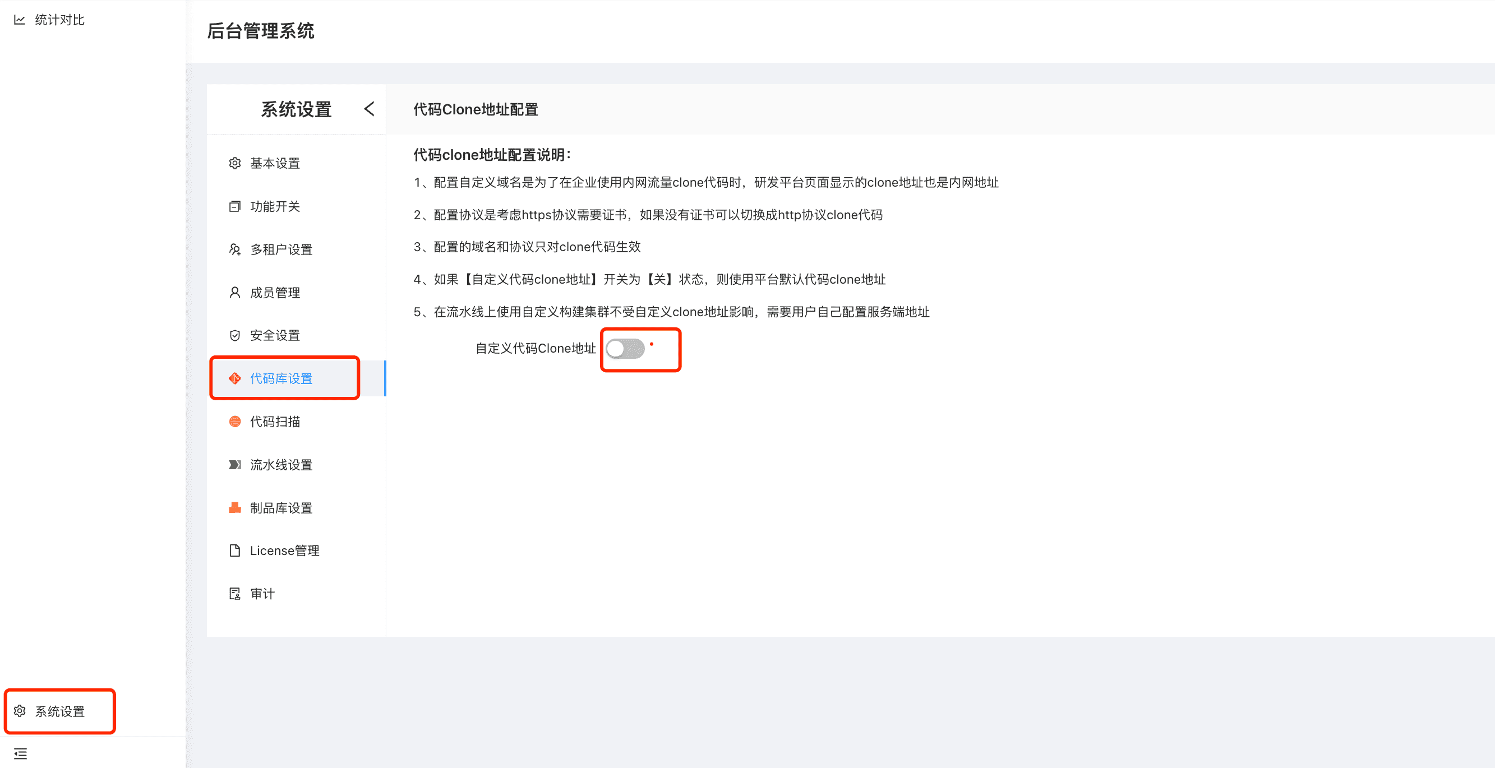
Task: Click the License管理 document icon
Action: tap(234, 550)
